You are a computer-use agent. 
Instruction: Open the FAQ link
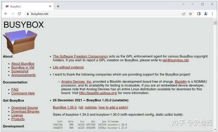pos(15,89)
